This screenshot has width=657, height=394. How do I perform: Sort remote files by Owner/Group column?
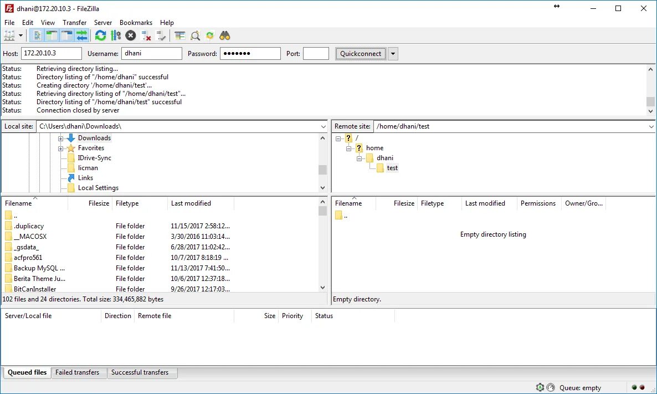(583, 203)
